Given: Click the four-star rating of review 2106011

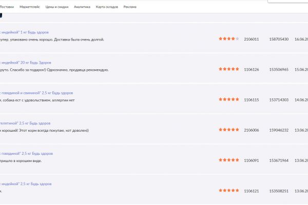Looking at the screenshot, I should tap(229, 39).
